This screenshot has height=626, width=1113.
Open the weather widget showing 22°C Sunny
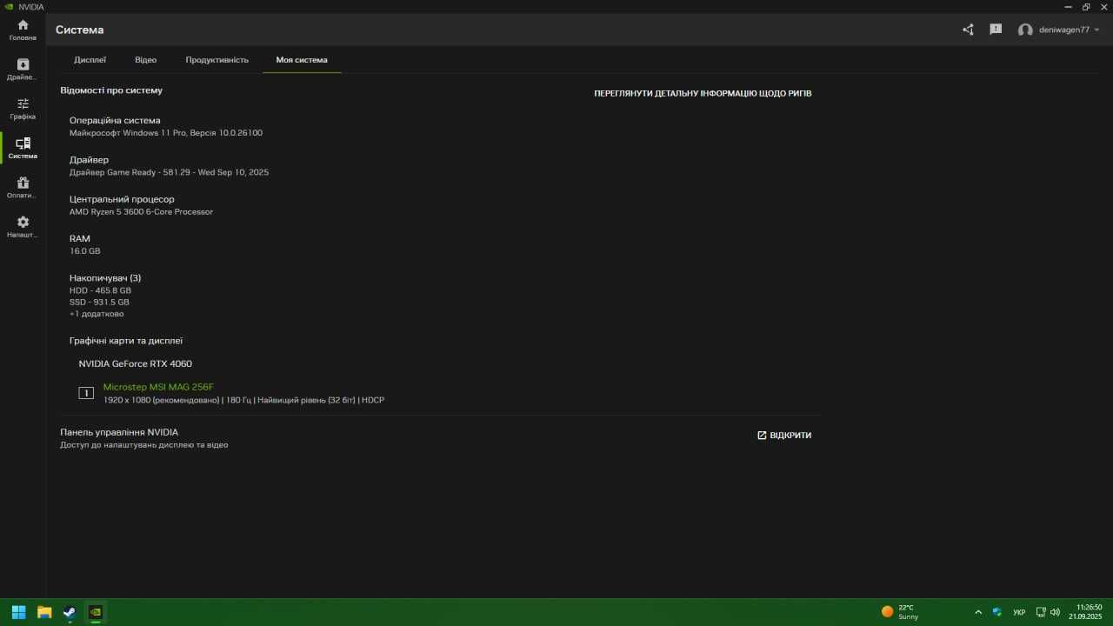pos(901,612)
